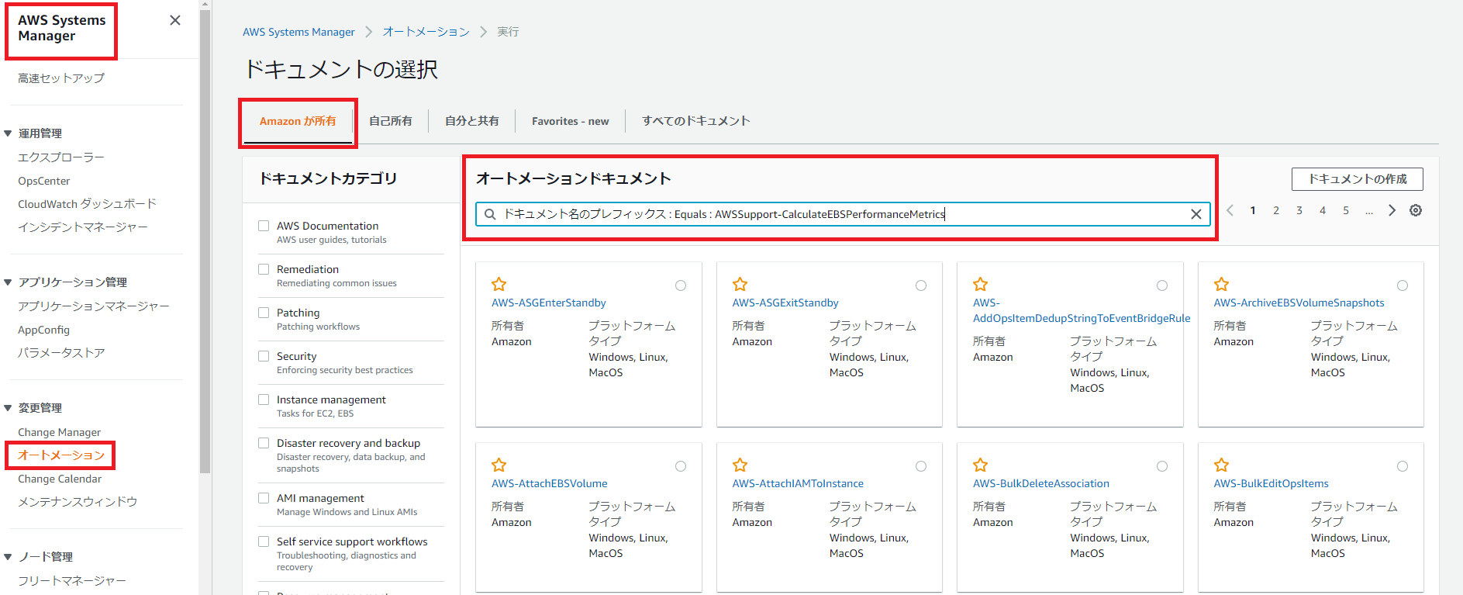
Task: Check Self service support workflows
Action: click(x=264, y=541)
